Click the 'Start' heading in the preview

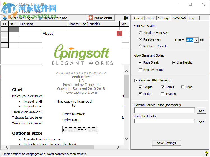(x=17, y=90)
